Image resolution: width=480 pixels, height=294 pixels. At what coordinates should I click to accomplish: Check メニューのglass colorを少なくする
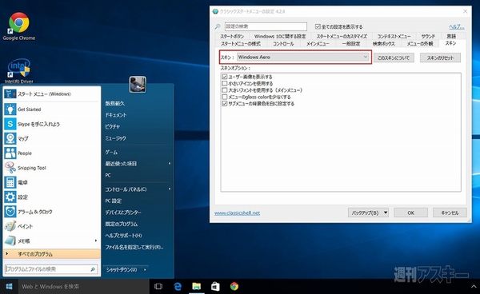click(x=224, y=97)
